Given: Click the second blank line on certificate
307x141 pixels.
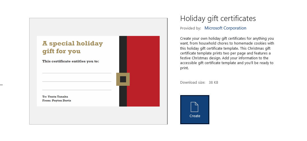Looking at the screenshot, I should (77, 81).
